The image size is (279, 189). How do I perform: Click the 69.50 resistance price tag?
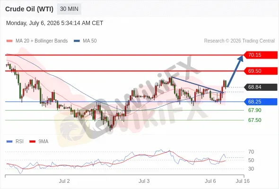tap(260, 71)
